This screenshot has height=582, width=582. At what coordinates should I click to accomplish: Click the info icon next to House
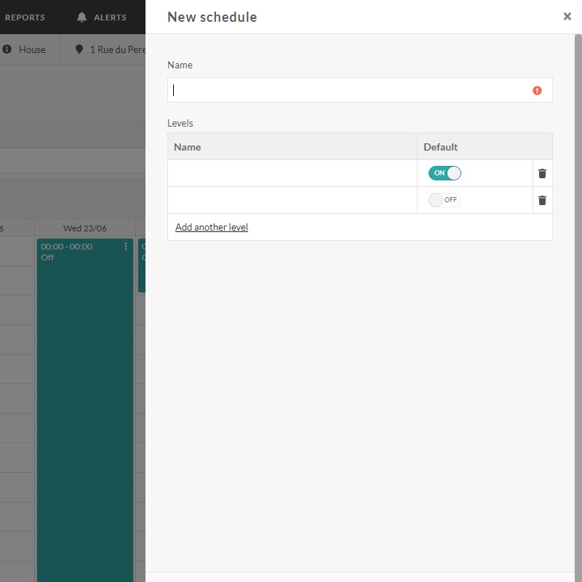coord(7,49)
